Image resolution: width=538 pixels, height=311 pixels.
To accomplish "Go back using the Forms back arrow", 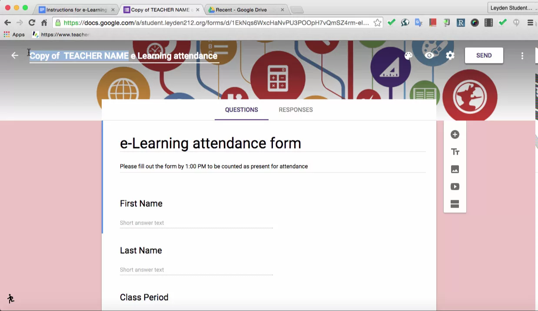I will [15, 56].
